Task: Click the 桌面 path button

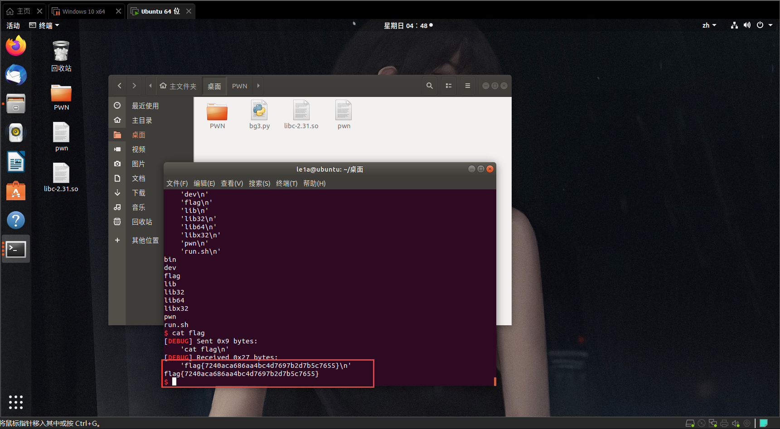Action: [214, 86]
